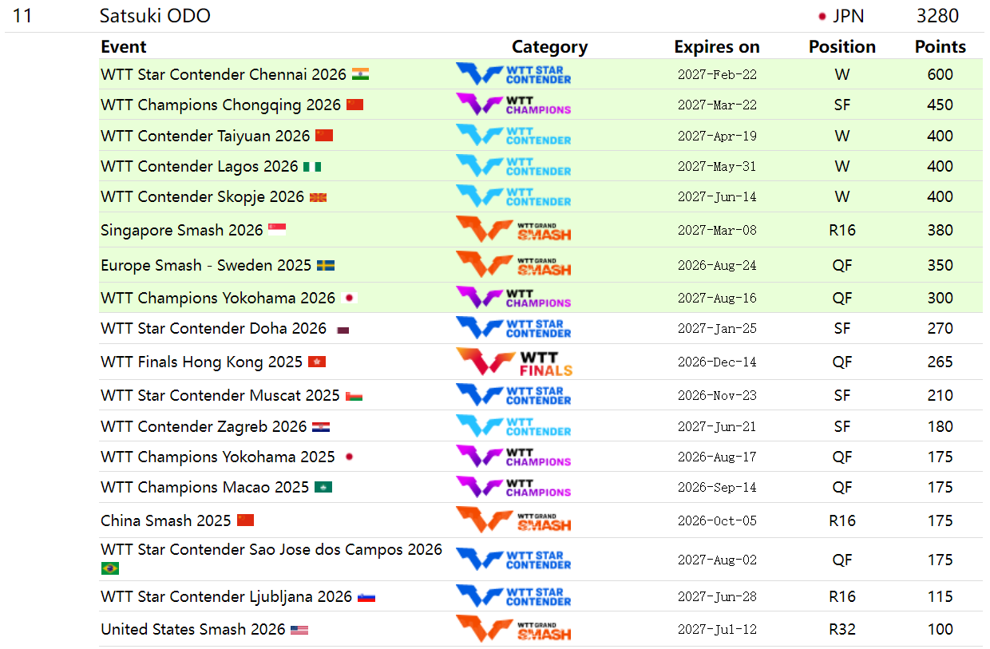Click expiry date 2026-Dec-14
Viewport: 990px width, 649px height.
(717, 362)
